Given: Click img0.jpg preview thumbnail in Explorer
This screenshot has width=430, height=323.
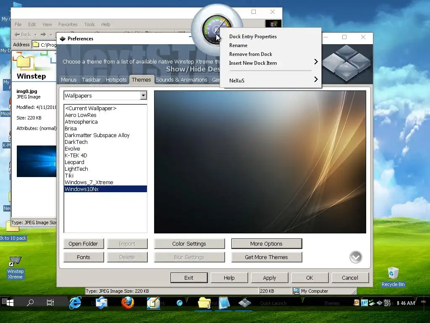Looking at the screenshot, I should [x=37, y=161].
